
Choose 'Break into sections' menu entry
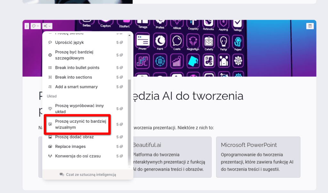pos(85,77)
